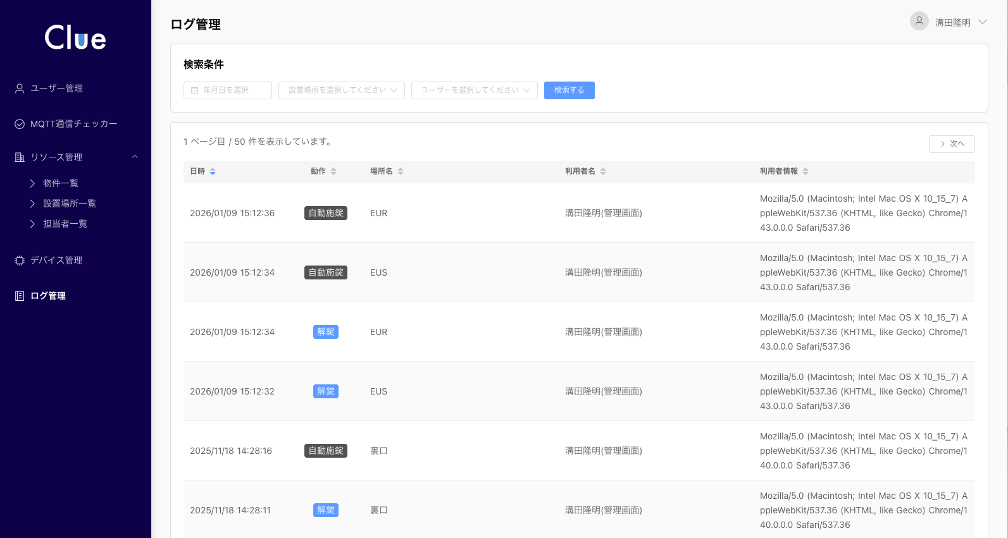Sort log table by 日時 column arrows
Screen dimensions: 1008x538
point(213,171)
